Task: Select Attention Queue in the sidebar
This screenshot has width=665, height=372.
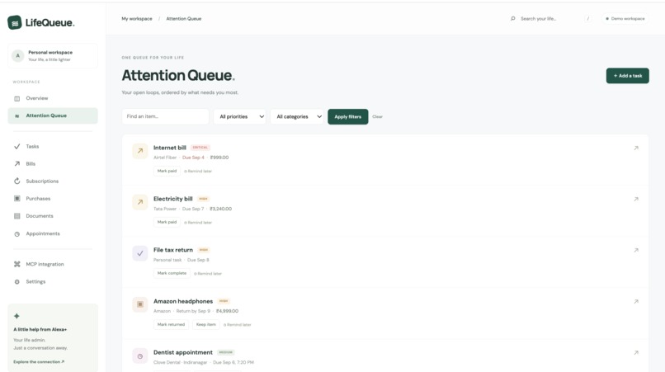Action: [x=53, y=115]
